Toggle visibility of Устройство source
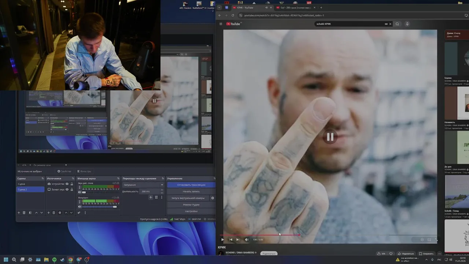This screenshot has width=469, height=264. click(67, 184)
